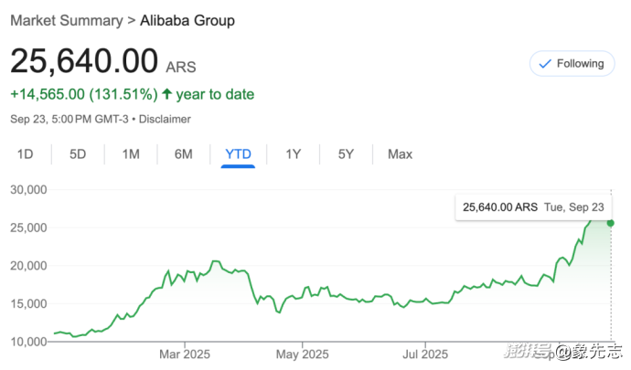The width and height of the screenshot is (631, 370).
Task: Click the green up-arrow year-to-date icon
Action: [x=166, y=94]
